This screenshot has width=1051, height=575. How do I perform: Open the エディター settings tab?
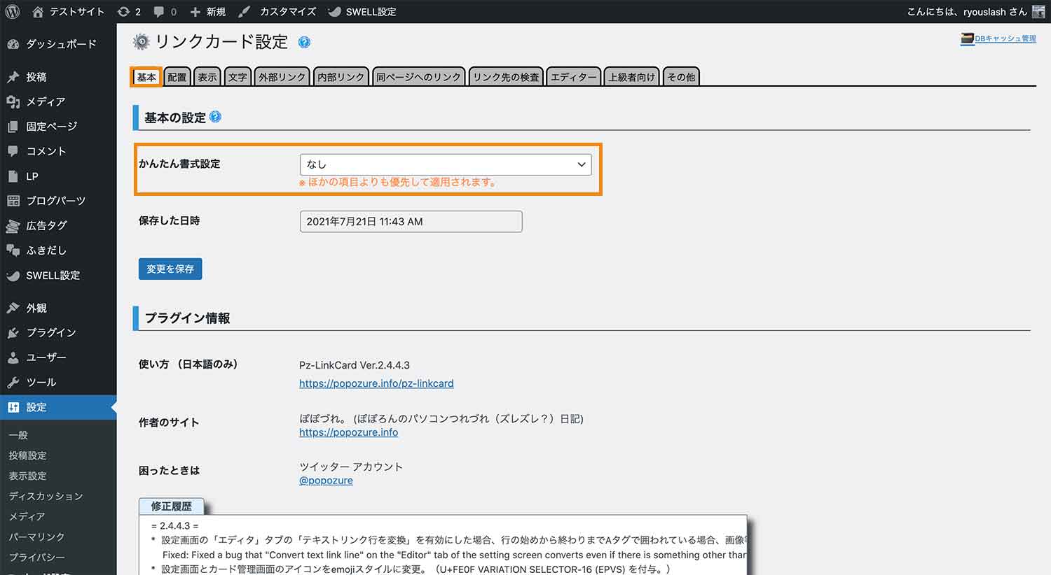click(573, 76)
